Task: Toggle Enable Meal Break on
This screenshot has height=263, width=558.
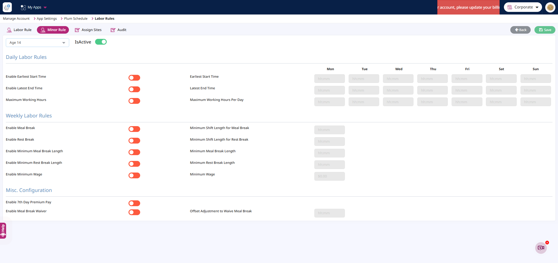Action: (134, 129)
